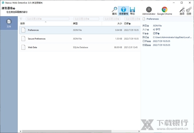Click the Size column filter field
Screen dimensions: 194x133
click(x=112, y=19)
